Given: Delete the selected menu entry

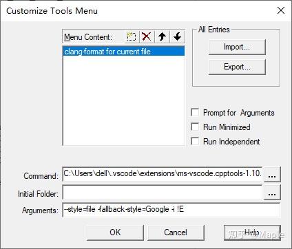Looking at the screenshot, I should point(147,36).
